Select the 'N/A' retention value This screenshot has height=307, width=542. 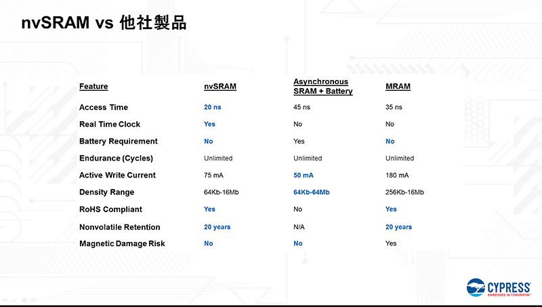pos(299,227)
